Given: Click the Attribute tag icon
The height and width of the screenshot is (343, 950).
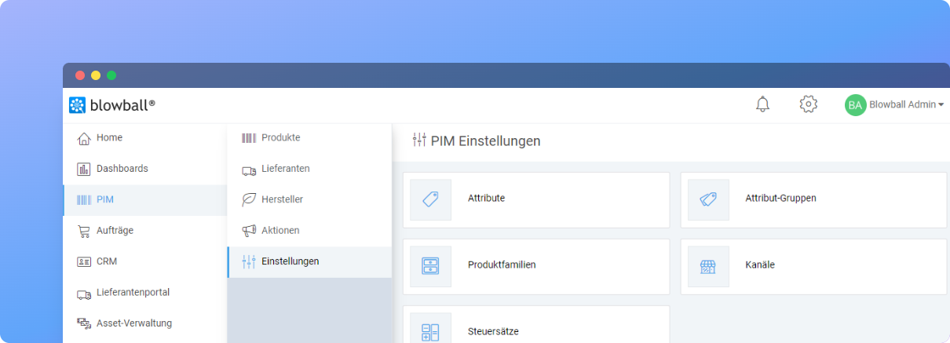Looking at the screenshot, I should click(x=430, y=199).
